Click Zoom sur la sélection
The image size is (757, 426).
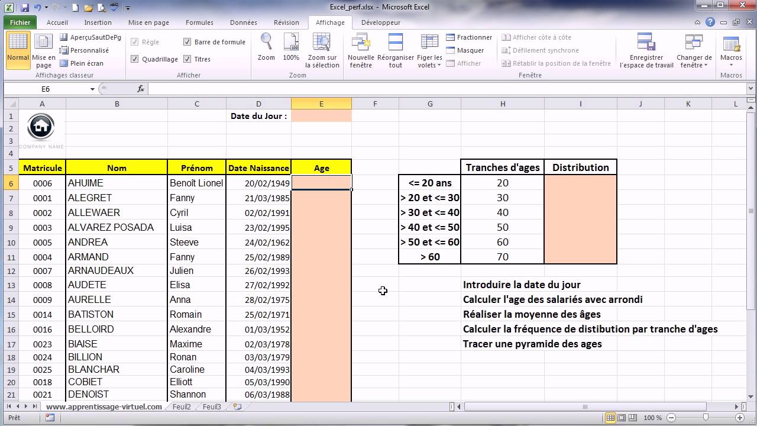click(x=323, y=50)
